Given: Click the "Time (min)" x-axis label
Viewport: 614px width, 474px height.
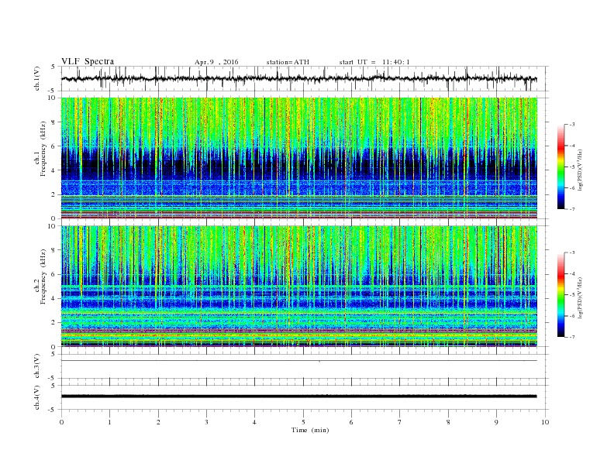Looking at the screenshot, I should [x=310, y=430].
